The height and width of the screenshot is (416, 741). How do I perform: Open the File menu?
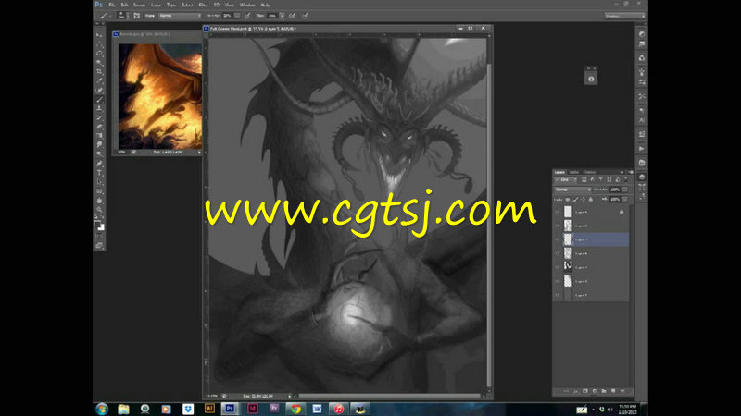click(x=112, y=5)
